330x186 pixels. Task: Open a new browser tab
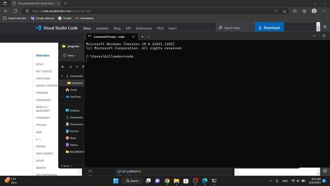point(65,4)
